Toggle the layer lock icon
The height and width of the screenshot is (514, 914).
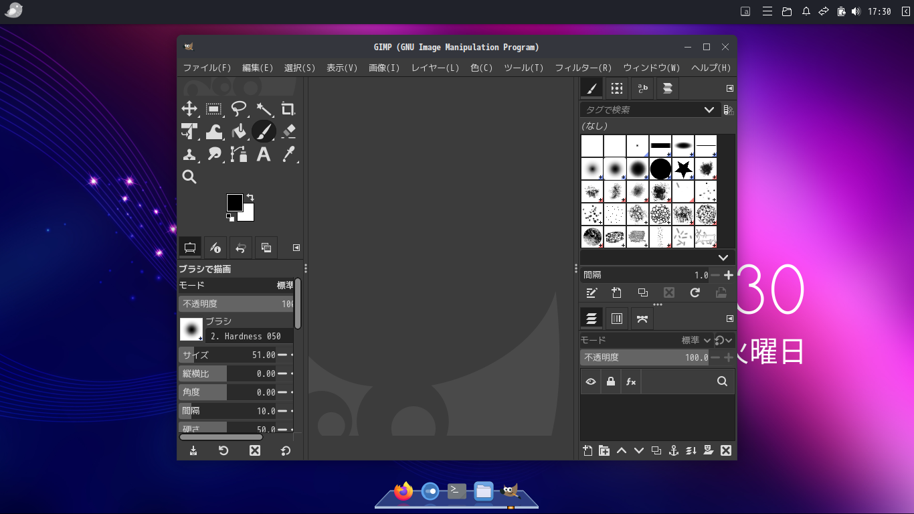click(x=610, y=381)
